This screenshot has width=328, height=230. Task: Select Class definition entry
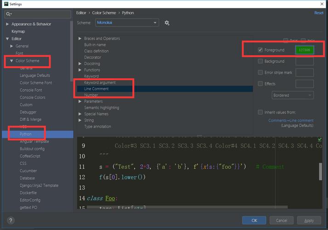coord(96,51)
